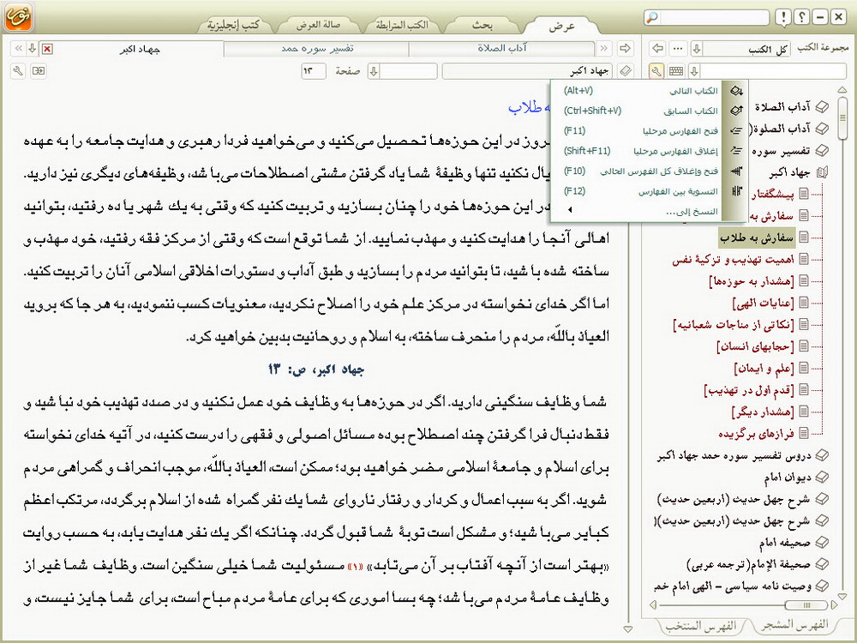Click footnote marker «۱» in the text
Screen dimensions: 857x643
[356, 567]
